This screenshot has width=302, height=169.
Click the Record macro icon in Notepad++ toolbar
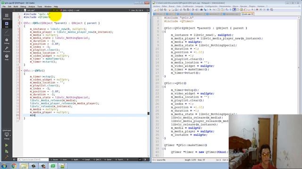coord(257,9)
